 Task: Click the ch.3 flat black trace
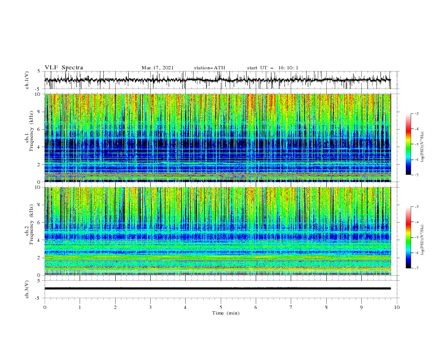tap(217, 289)
